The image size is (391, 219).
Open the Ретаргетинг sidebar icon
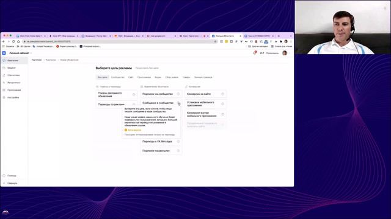[x=4, y=83]
